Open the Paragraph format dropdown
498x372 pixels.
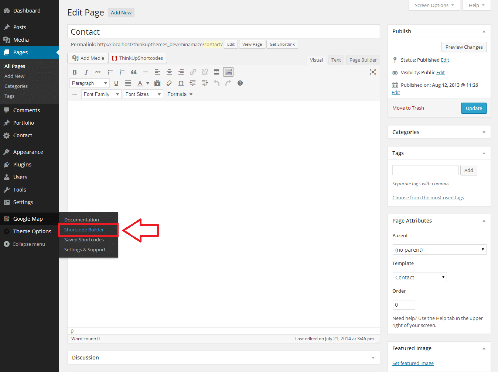89,83
